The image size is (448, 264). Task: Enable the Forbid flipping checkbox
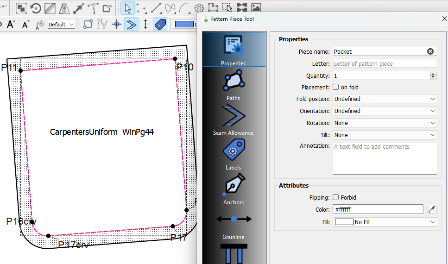pyautogui.click(x=336, y=197)
